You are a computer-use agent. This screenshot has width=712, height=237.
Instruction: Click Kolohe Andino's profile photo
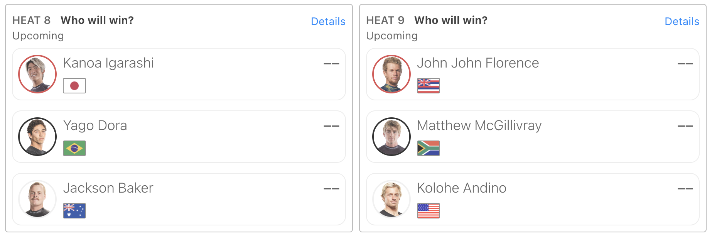point(391,199)
